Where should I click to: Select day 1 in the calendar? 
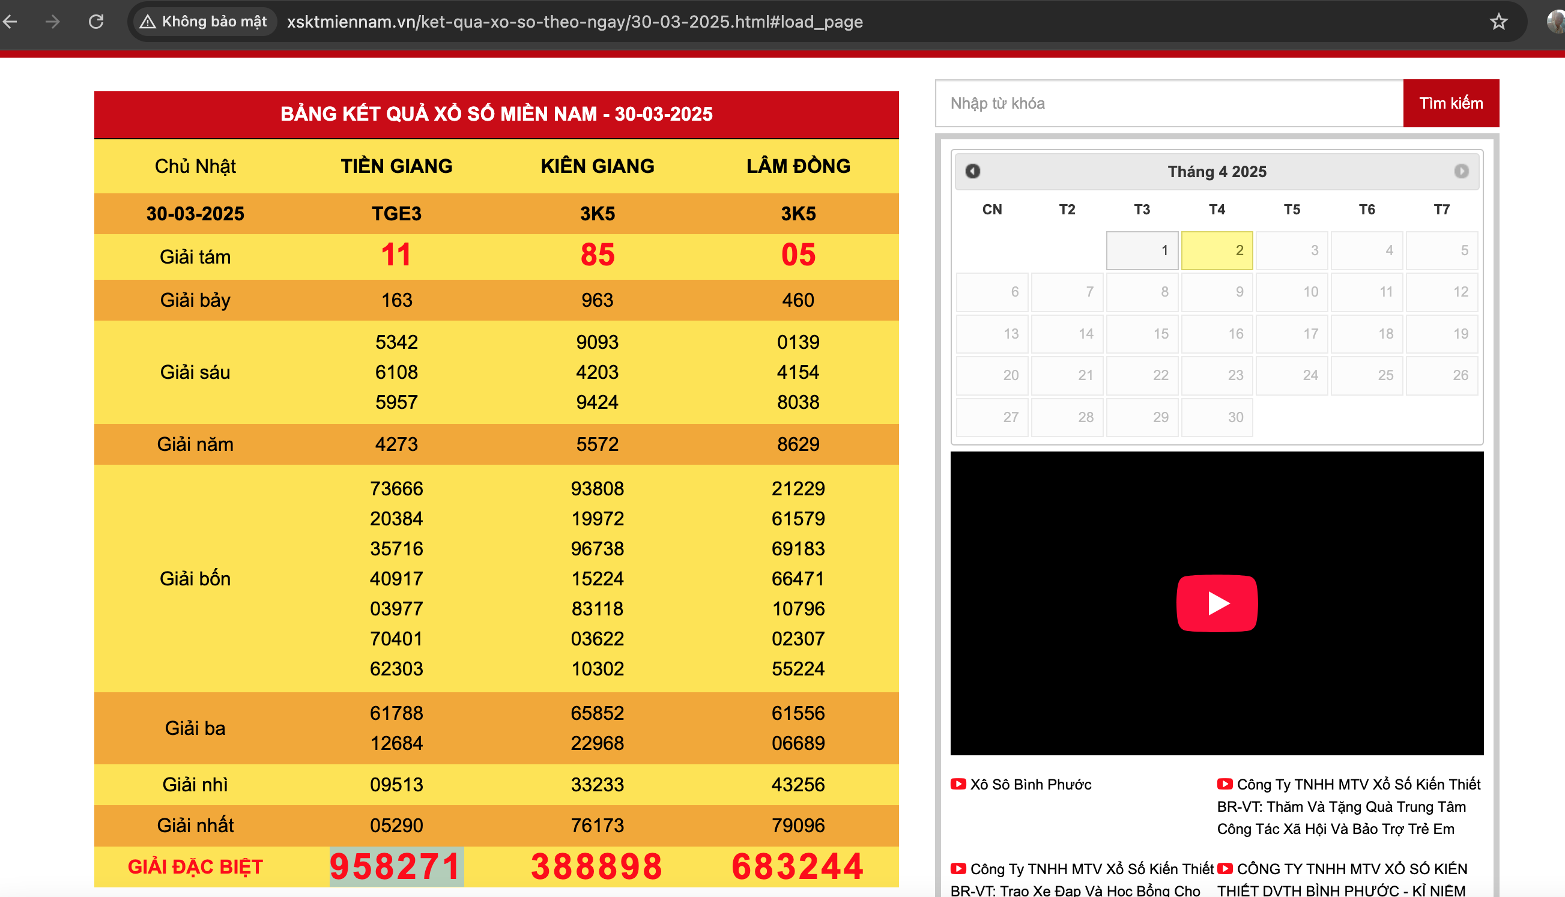(1142, 251)
